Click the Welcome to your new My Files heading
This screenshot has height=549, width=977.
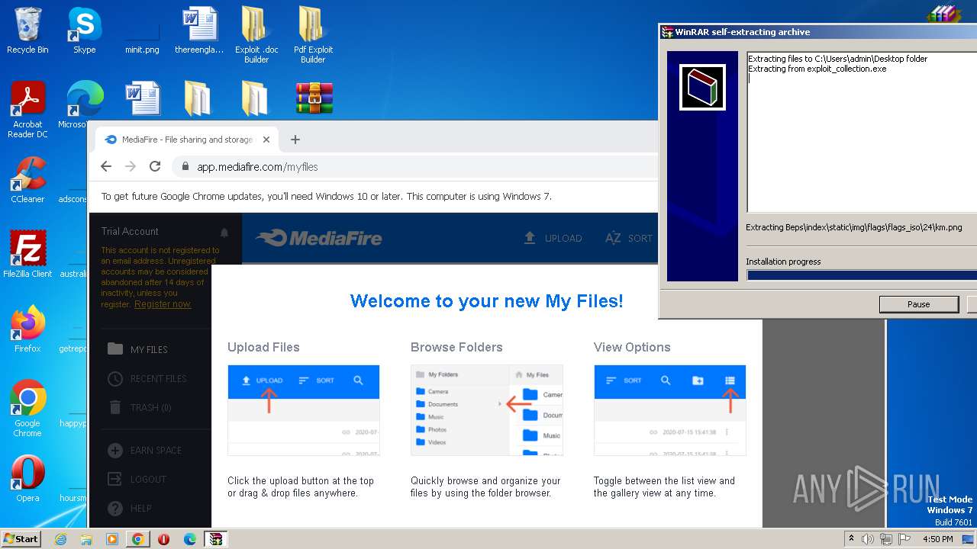487,301
